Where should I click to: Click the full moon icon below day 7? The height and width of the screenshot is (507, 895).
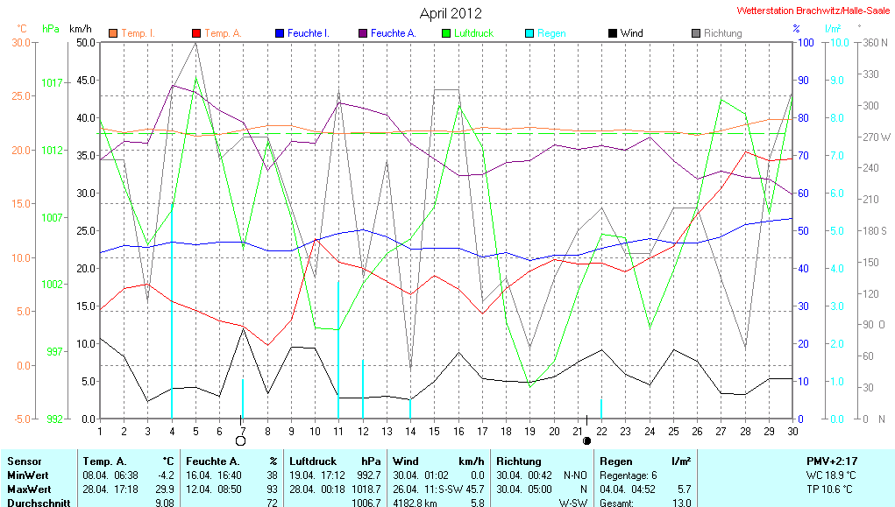coord(241,440)
